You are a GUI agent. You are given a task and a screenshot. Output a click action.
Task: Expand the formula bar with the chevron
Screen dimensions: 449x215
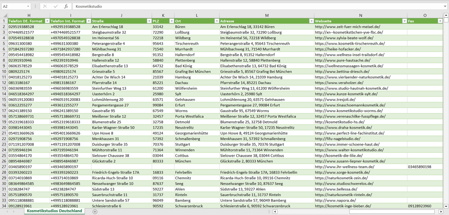tap(446, 6)
